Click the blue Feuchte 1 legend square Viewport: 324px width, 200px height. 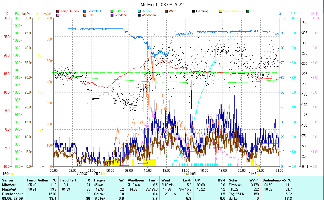85,11
